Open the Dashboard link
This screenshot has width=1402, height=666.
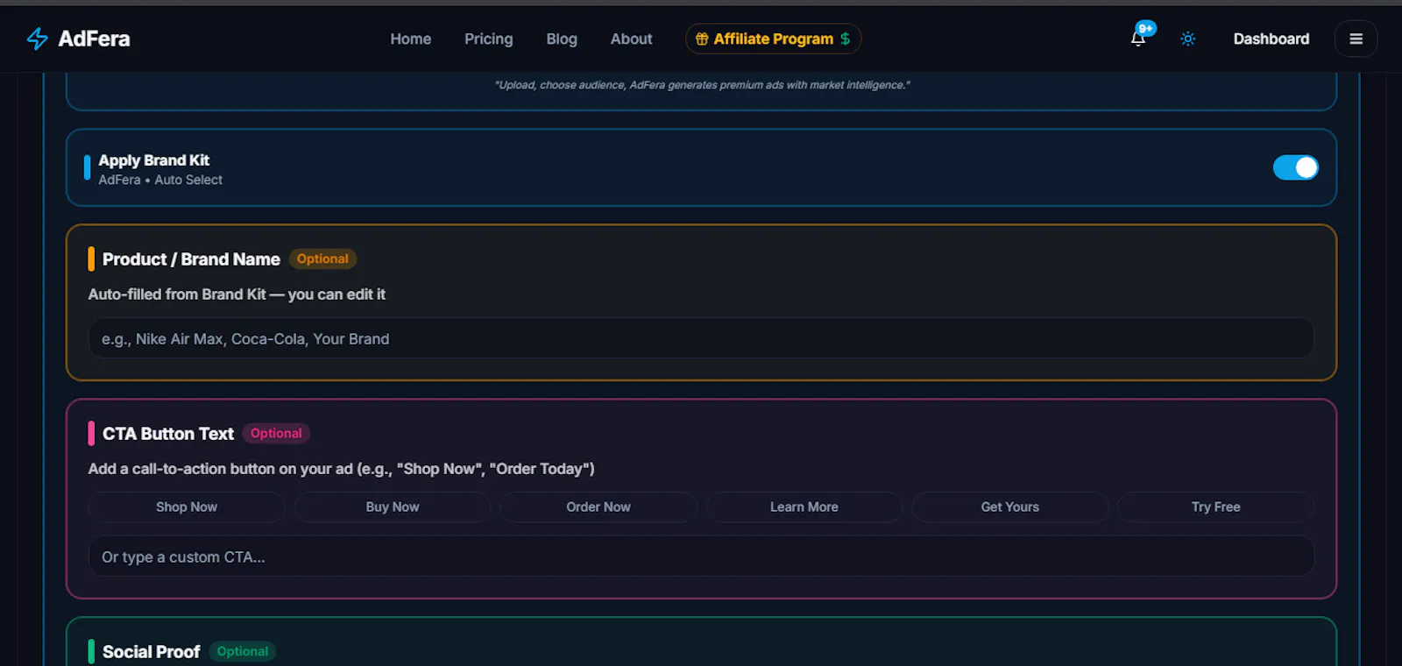1271,39
